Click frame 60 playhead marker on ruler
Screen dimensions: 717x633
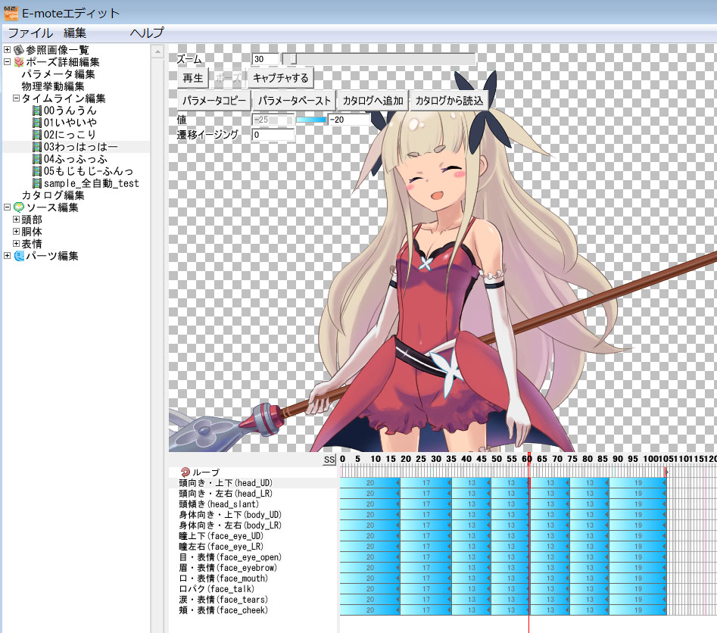coord(528,459)
